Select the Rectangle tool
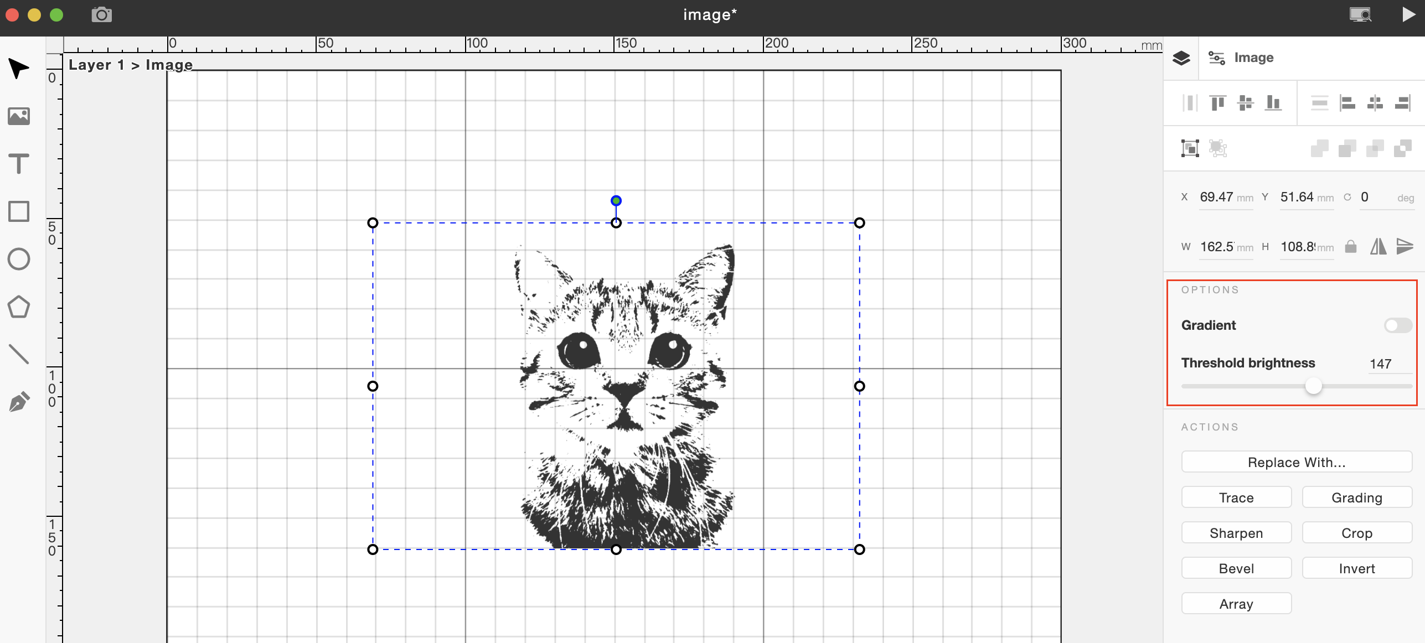Image resolution: width=1425 pixels, height=643 pixels. coord(19,211)
